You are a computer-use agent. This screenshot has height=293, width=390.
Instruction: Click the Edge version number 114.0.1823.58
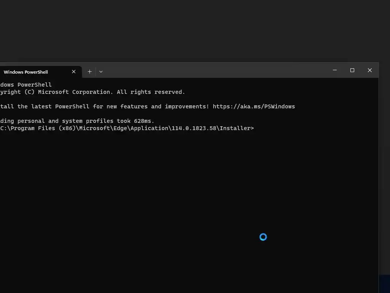tap(194, 128)
